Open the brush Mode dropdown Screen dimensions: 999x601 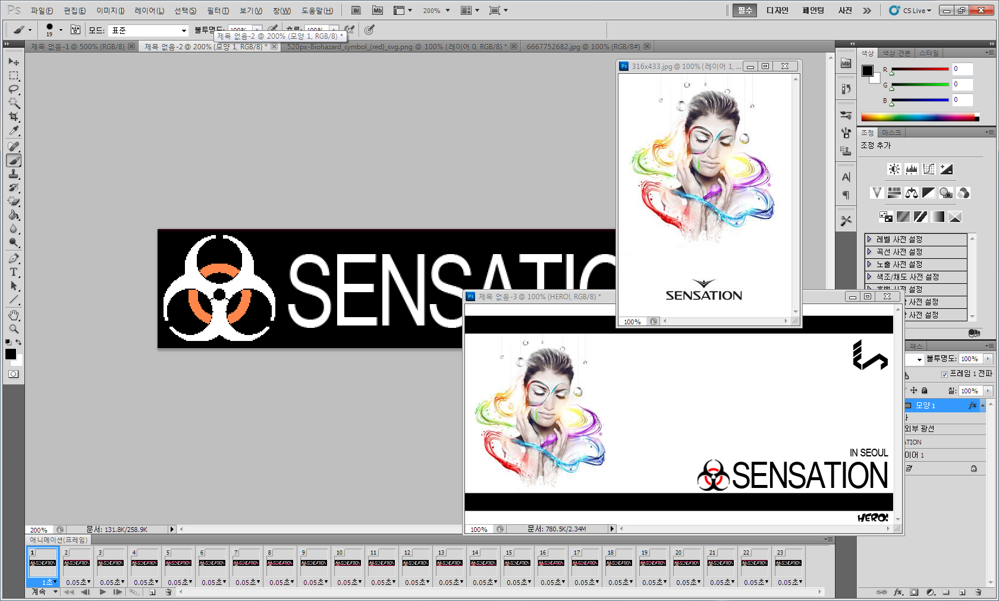click(149, 30)
